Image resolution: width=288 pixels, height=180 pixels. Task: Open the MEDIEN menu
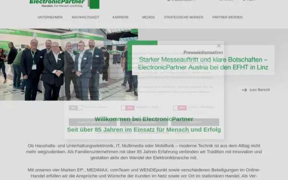coord(148,17)
